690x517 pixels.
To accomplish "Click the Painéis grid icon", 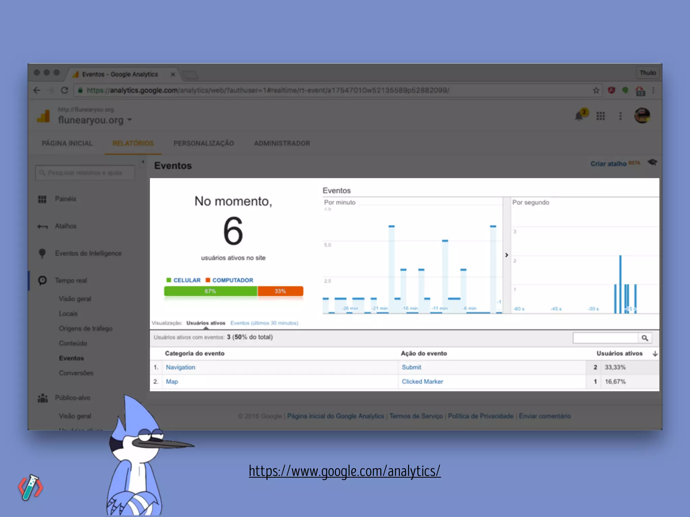I will (42, 199).
